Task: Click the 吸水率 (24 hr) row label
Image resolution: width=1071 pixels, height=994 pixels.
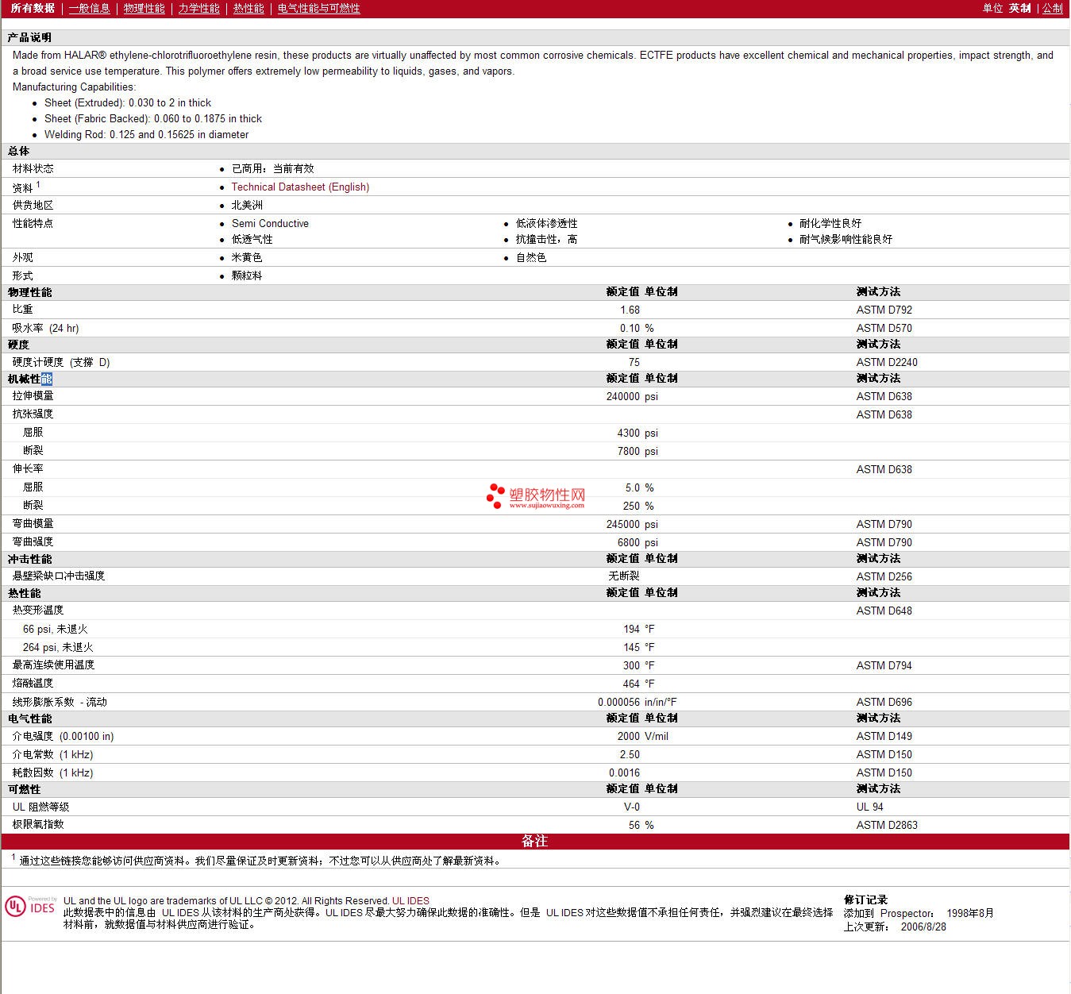Action: (45, 328)
